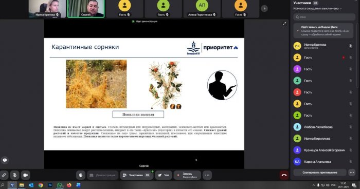
Task: Click Любовь Челюбеева avatar icon
Action: pos(297,127)
